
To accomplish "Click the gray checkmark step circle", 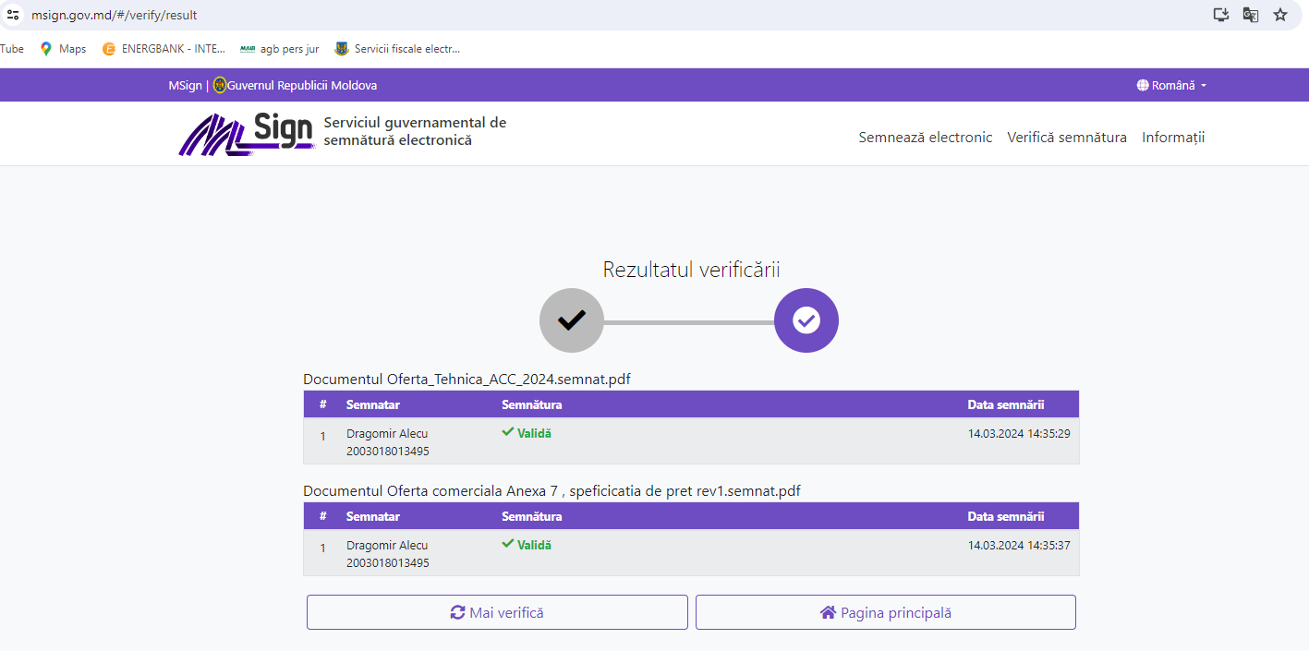I will pyautogui.click(x=572, y=321).
